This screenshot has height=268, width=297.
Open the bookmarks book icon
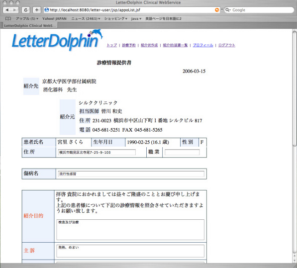click(x=8, y=18)
